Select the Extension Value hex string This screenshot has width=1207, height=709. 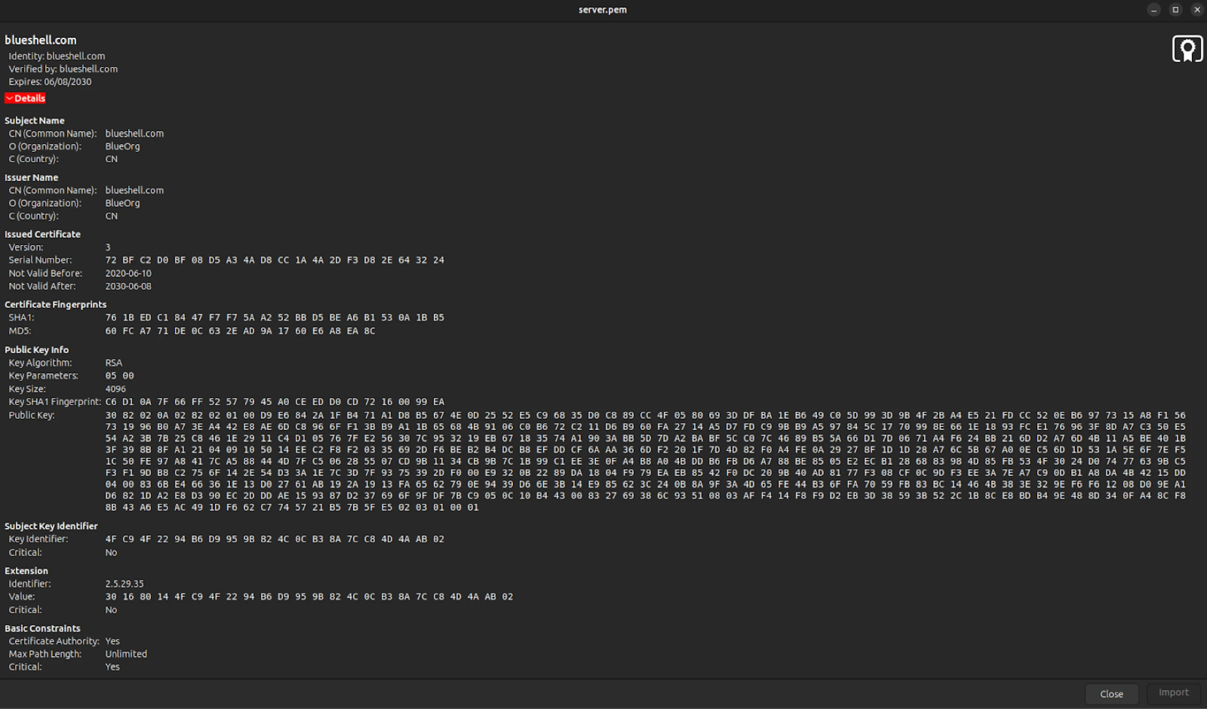(309, 597)
